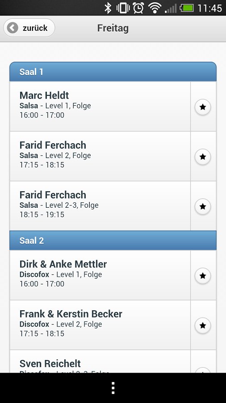Select the Saal 1 section header

[113, 72]
